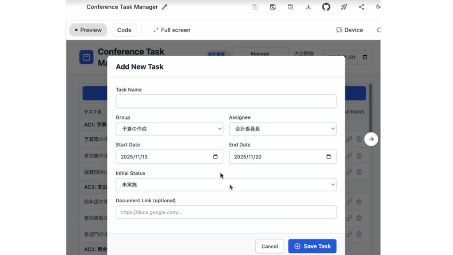Click the round right-arrow button at the panel edge
Viewport: 453px width, 255px height.
point(371,139)
